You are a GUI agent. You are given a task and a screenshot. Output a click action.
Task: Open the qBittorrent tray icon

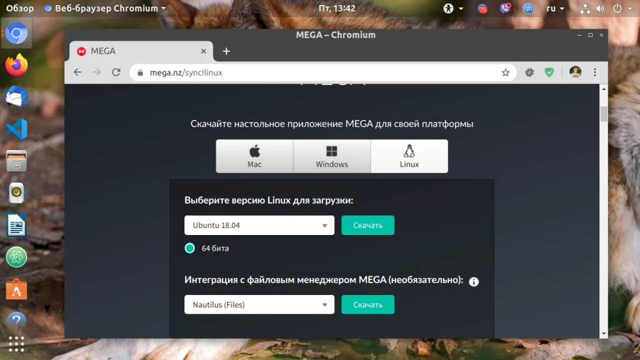(x=529, y=9)
